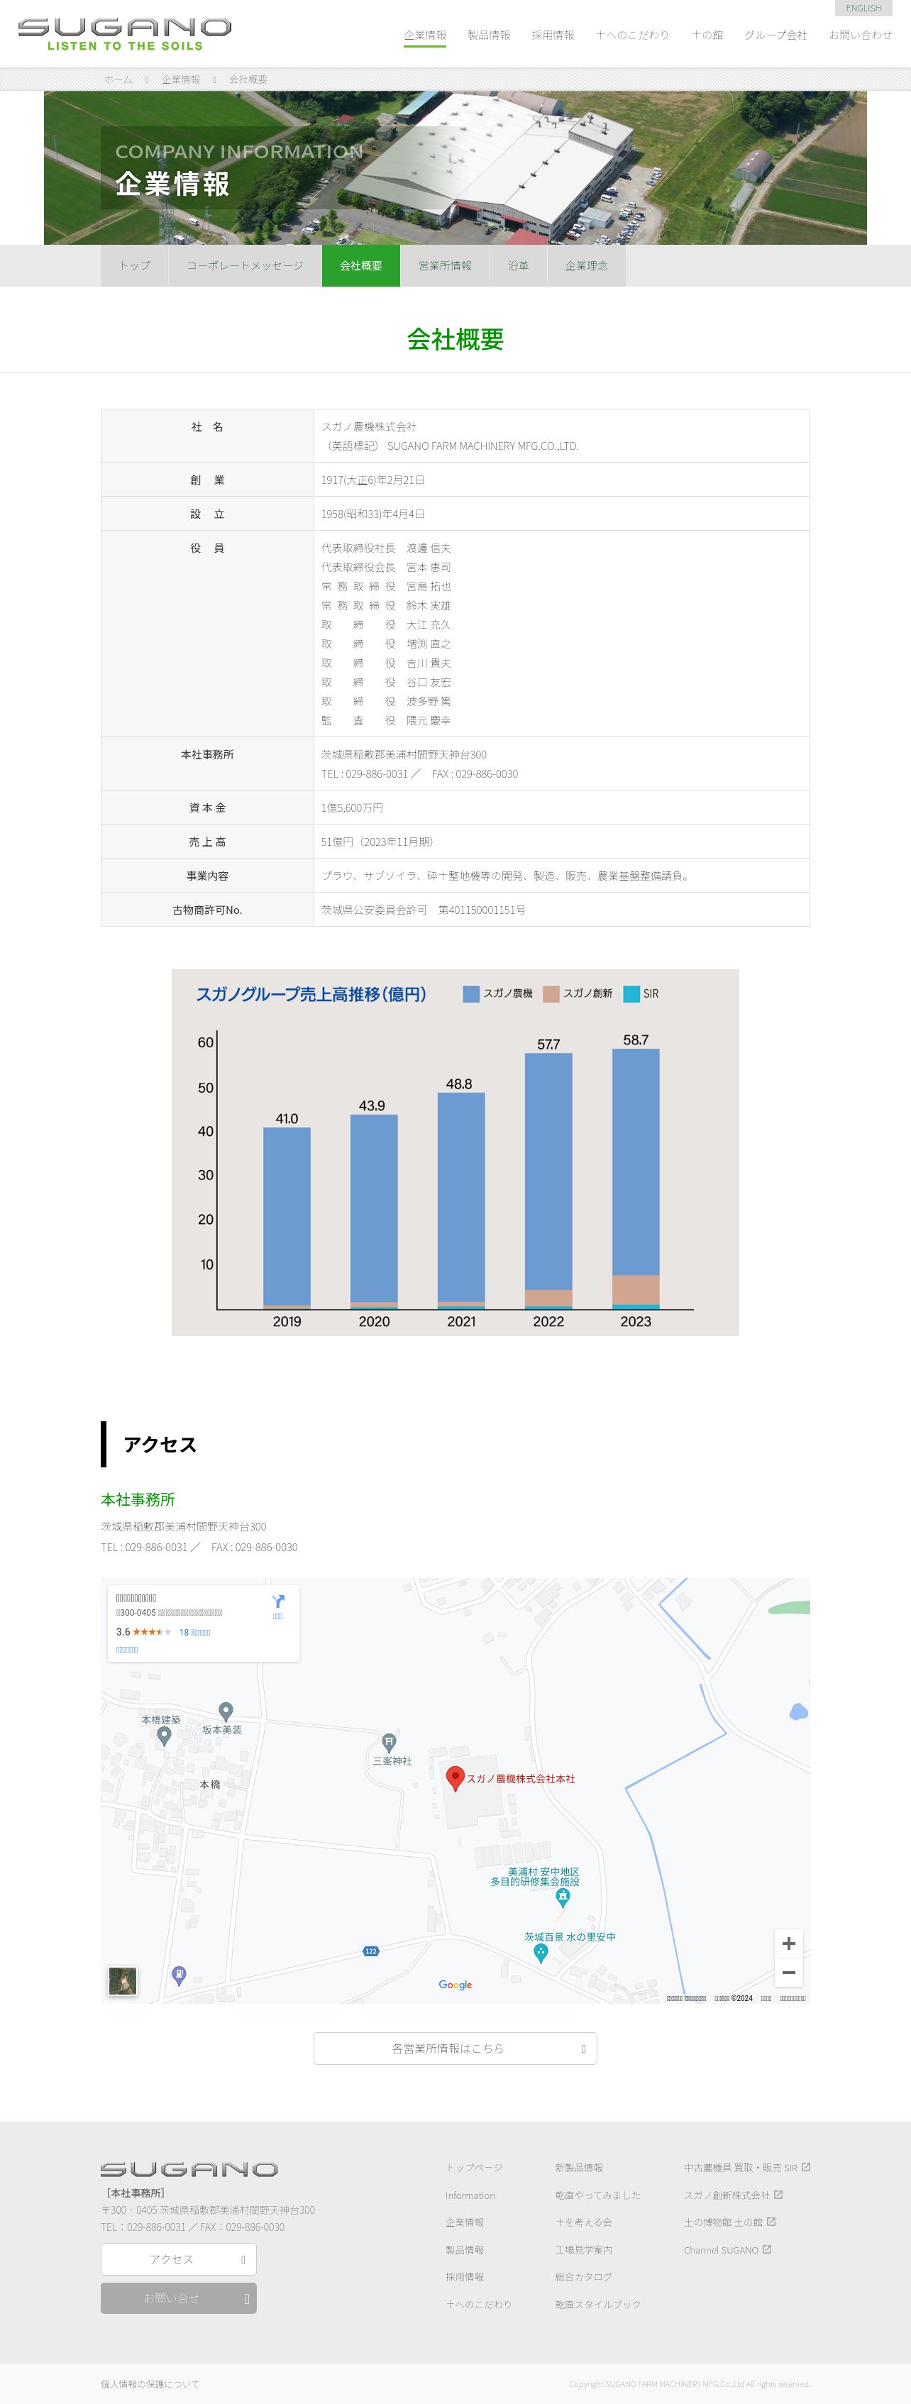Click external link icon beside Channel SUGANO

(x=766, y=2249)
